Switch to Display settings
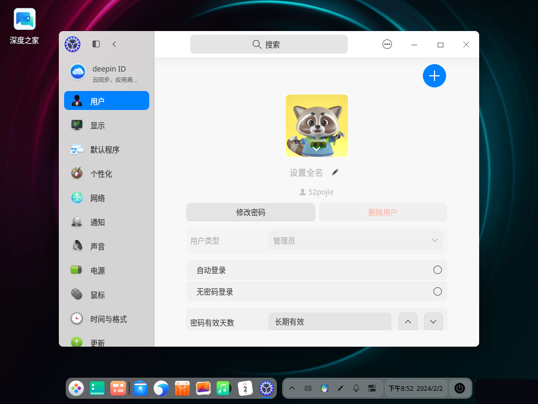Viewport: 538px width, 404px height. pos(97,125)
